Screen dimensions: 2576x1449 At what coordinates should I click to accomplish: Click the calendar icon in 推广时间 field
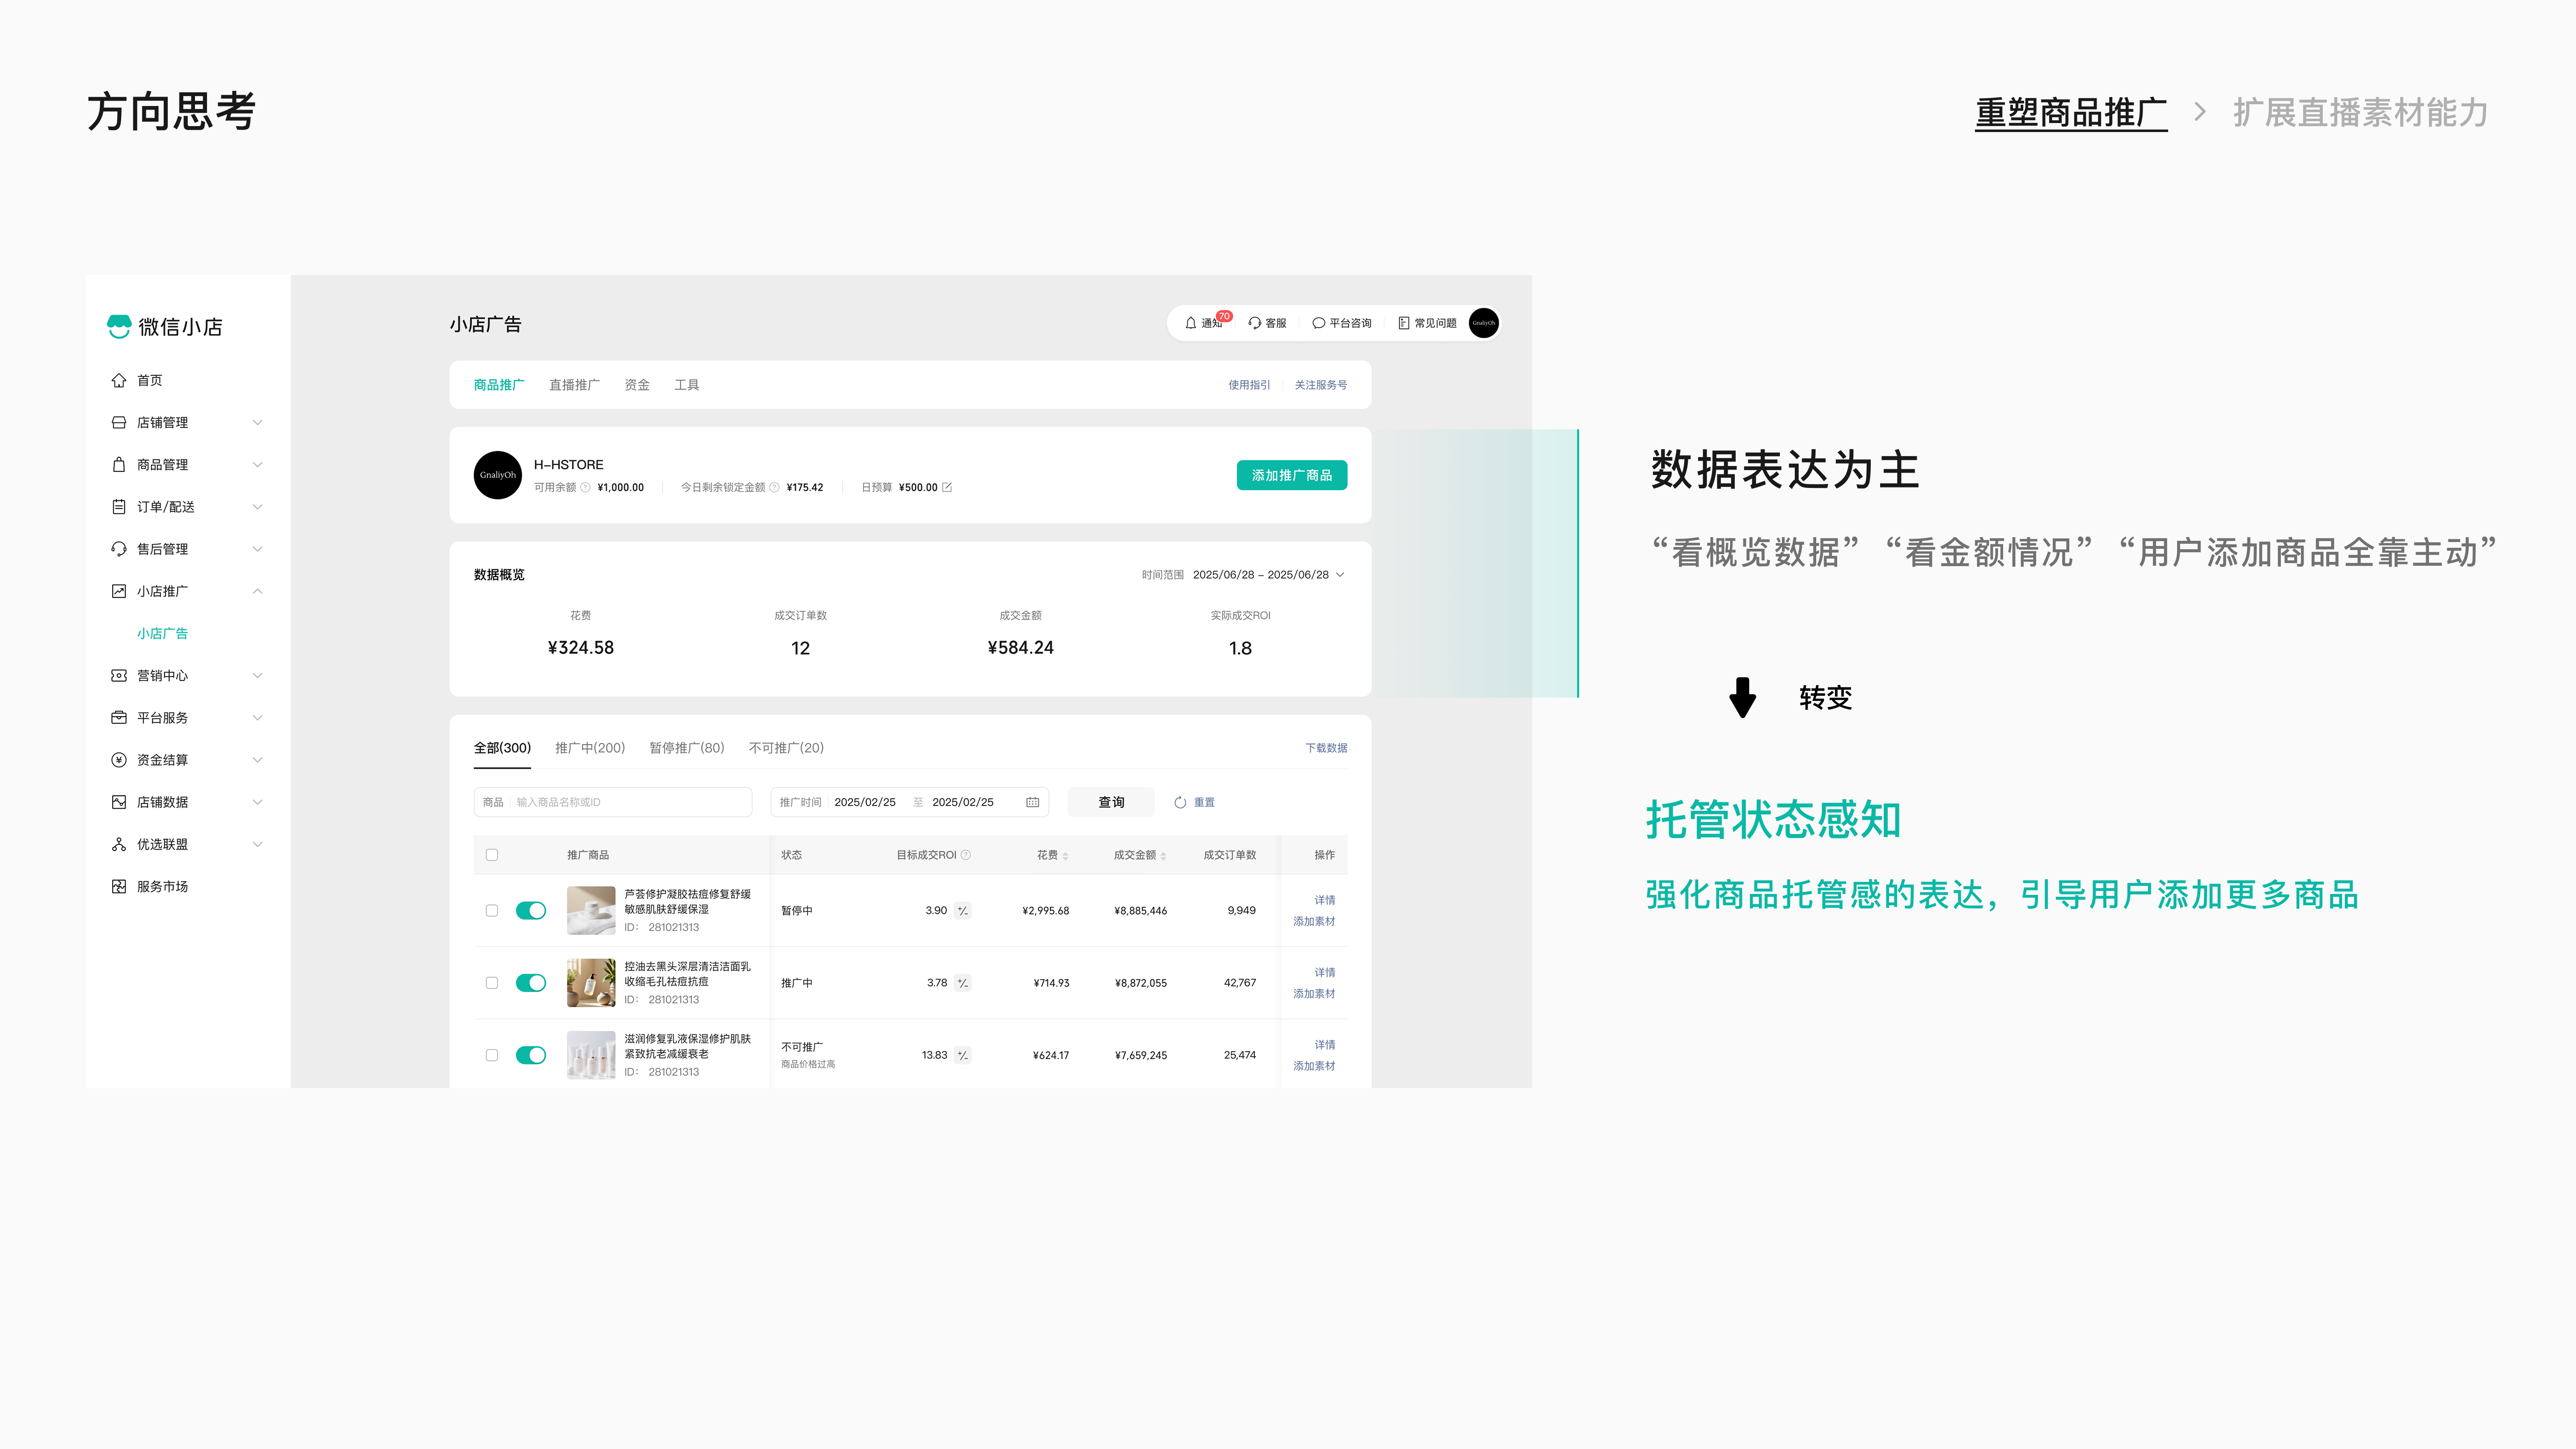[1032, 802]
